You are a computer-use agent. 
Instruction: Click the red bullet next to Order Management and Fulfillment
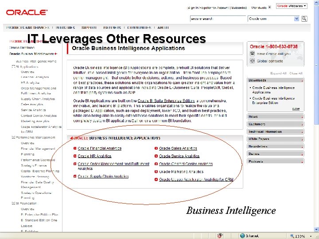click(75, 164)
